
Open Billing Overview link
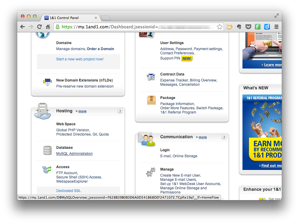tap(203, 80)
